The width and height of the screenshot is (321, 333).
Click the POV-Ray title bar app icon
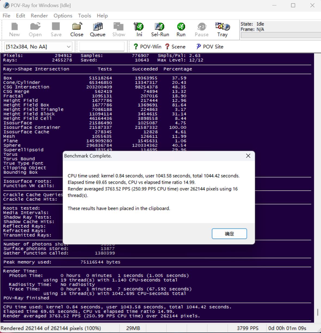click(x=6, y=5)
